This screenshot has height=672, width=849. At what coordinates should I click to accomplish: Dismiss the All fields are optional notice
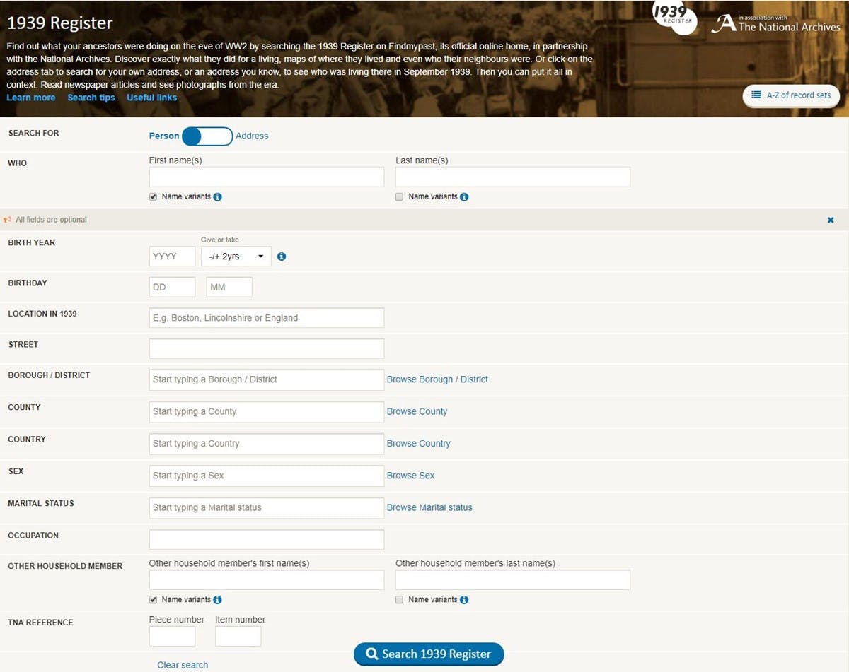(x=831, y=220)
